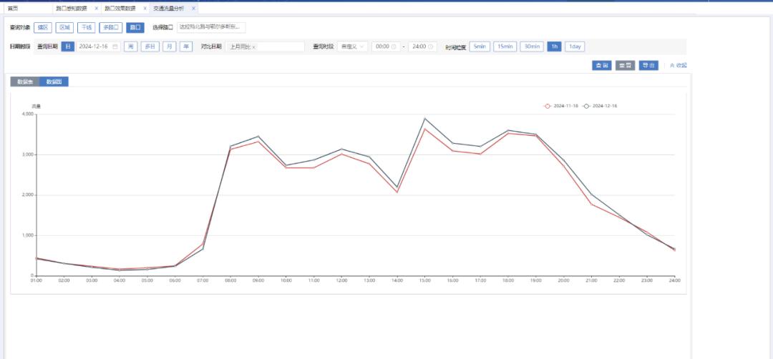Choose 干线 as the query object
This screenshot has height=359, width=773.
click(x=86, y=28)
